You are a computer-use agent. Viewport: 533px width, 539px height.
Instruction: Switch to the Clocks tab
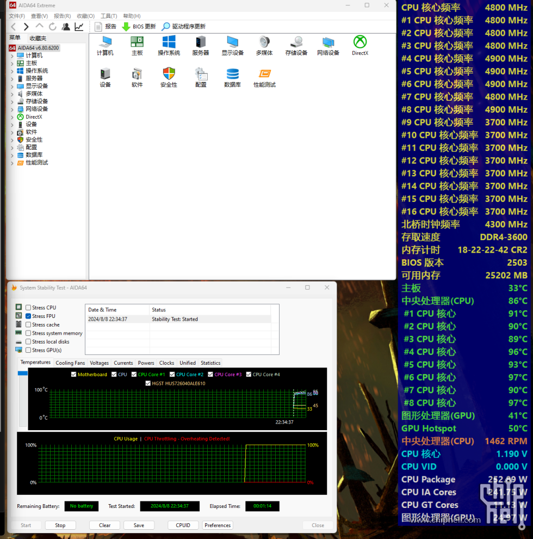point(166,363)
